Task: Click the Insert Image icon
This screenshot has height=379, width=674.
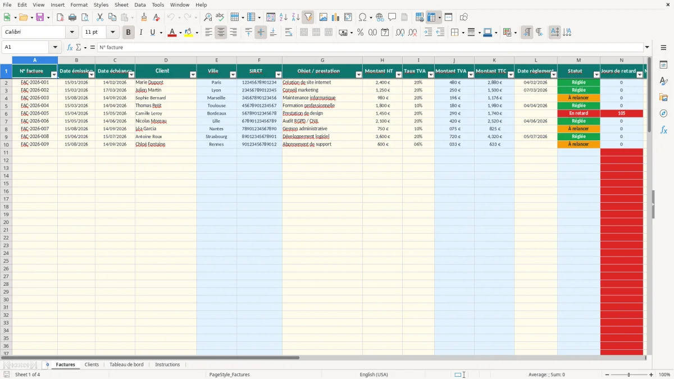Action: tap(323, 17)
